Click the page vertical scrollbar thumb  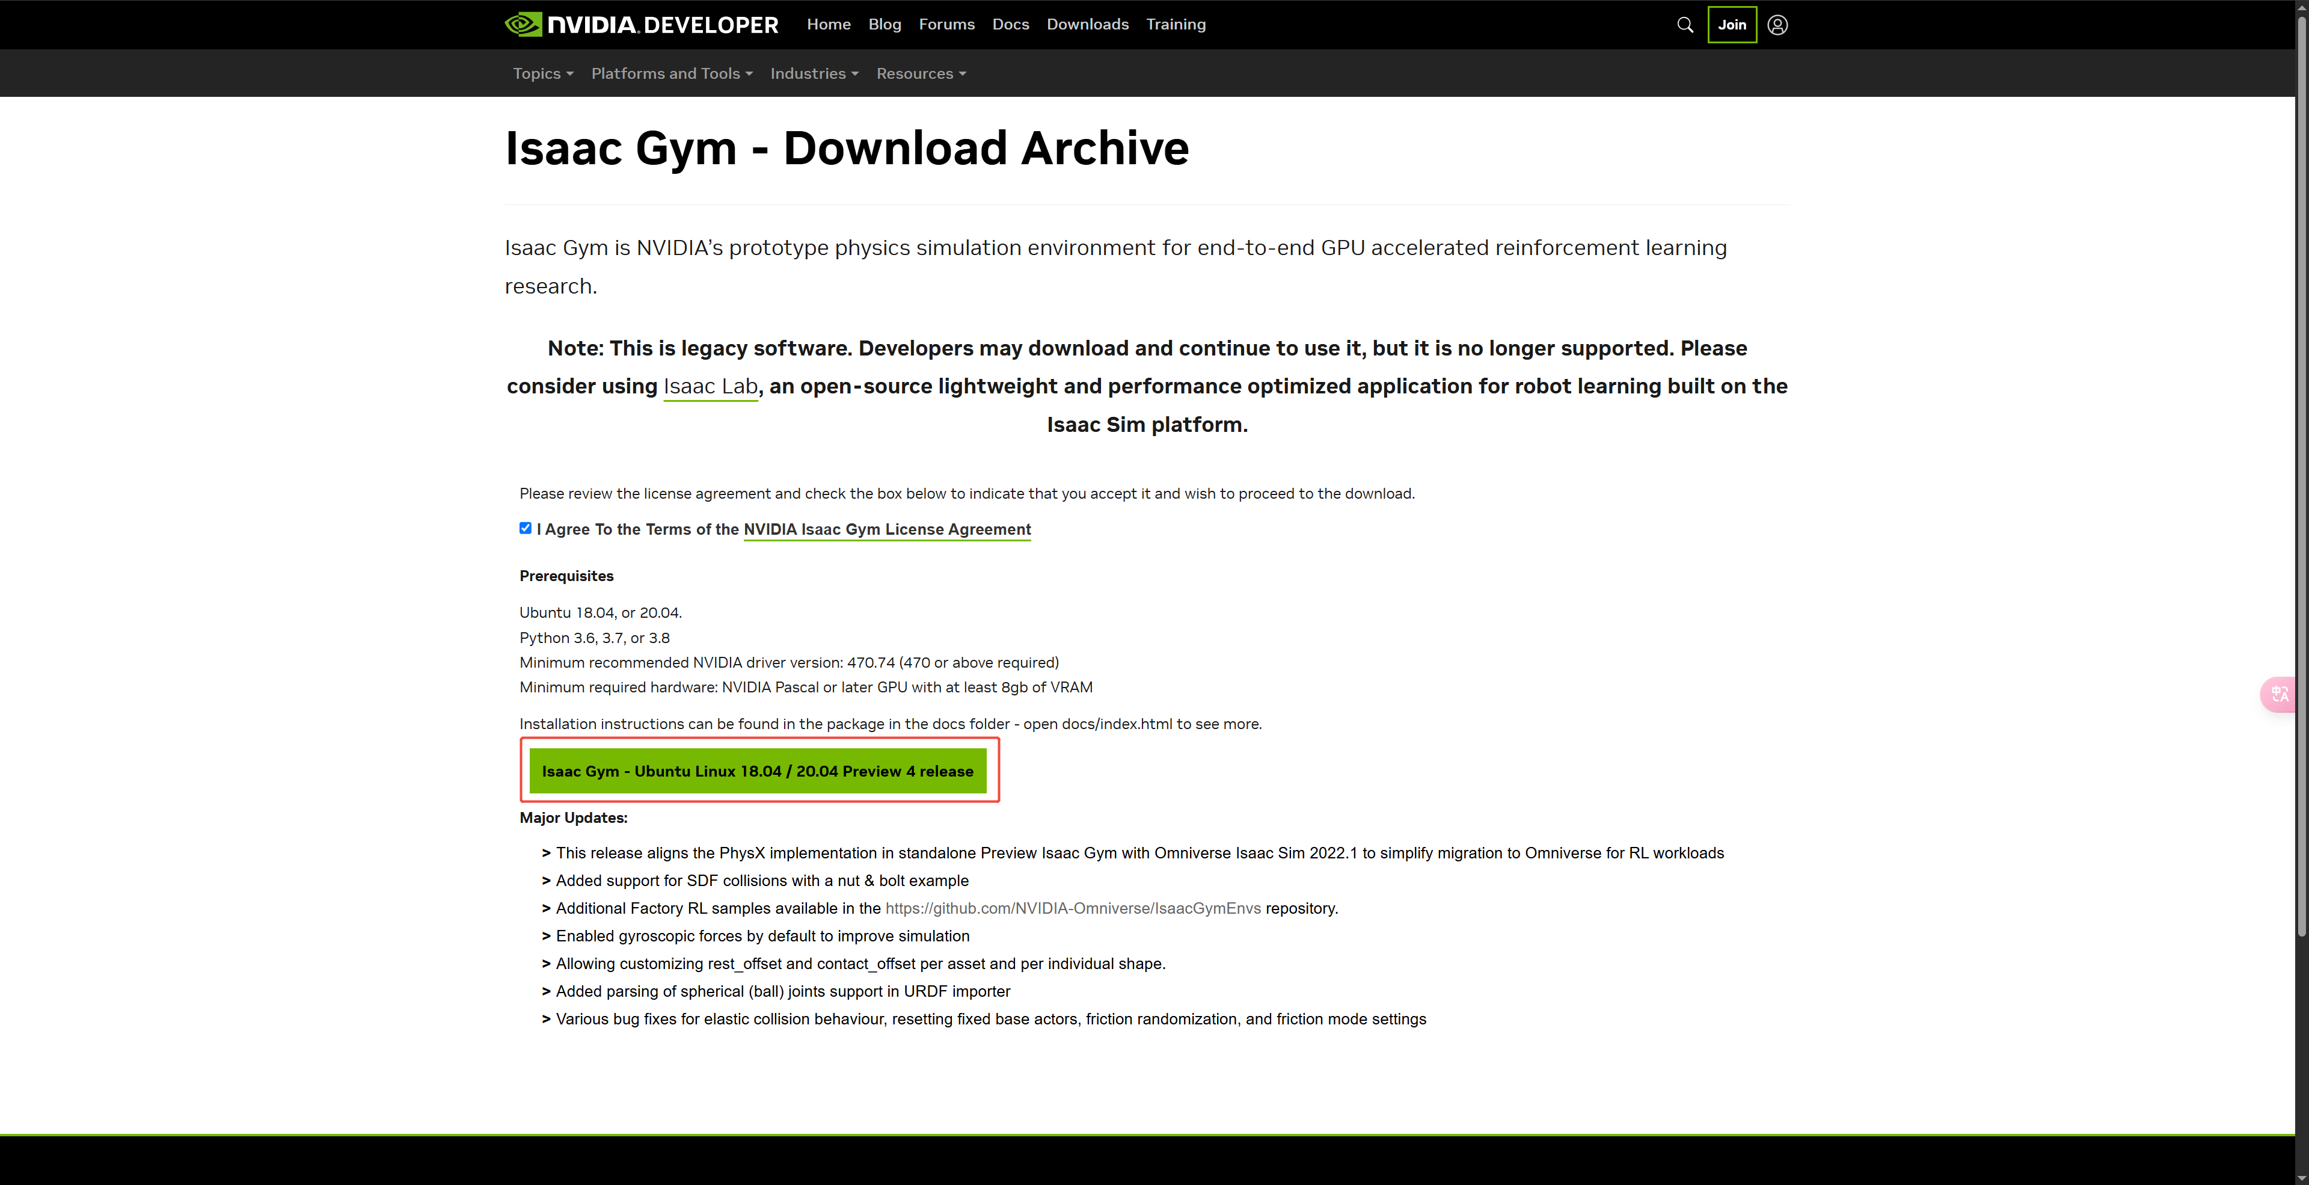pyautogui.click(x=2302, y=475)
